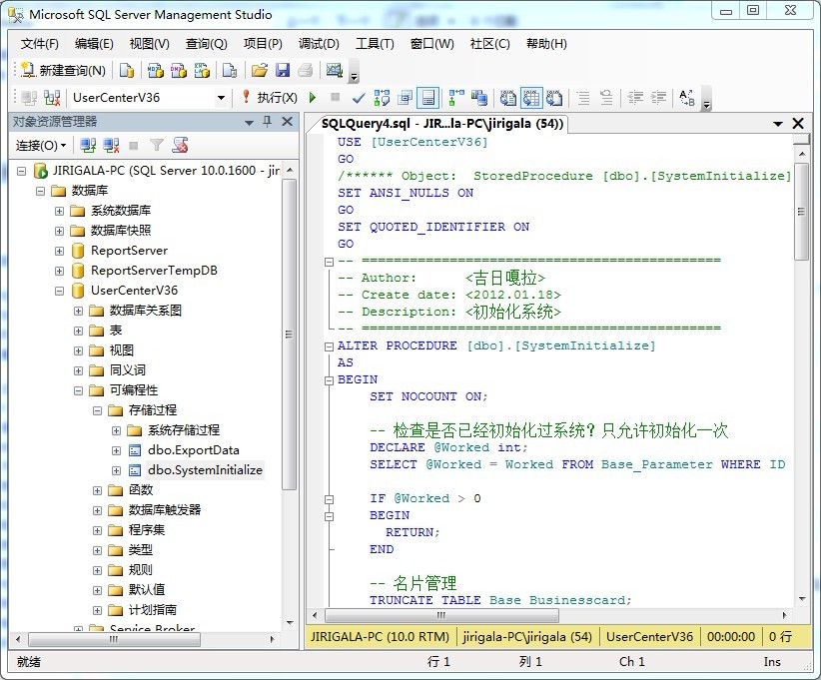This screenshot has width=821, height=680.
Task: Collapse the BEGIN code outline block
Action: [x=329, y=380]
